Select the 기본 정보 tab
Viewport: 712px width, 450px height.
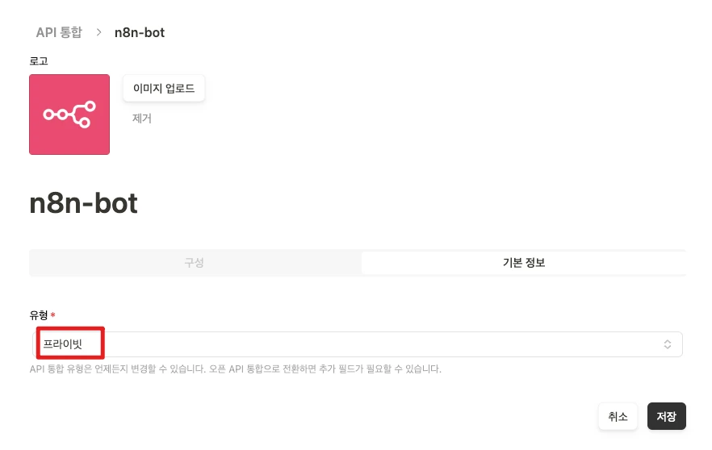[523, 263]
